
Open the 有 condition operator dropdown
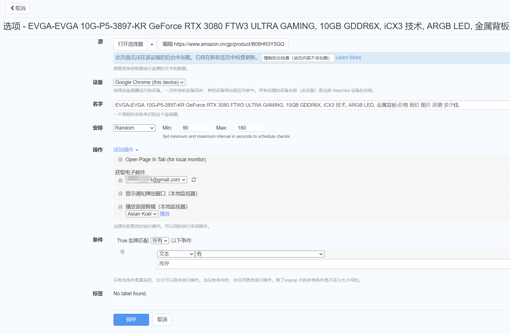[x=260, y=254]
